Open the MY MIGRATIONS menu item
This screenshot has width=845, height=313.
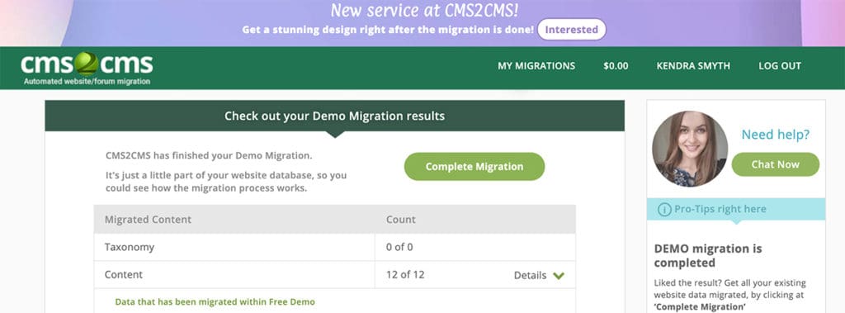pos(536,66)
